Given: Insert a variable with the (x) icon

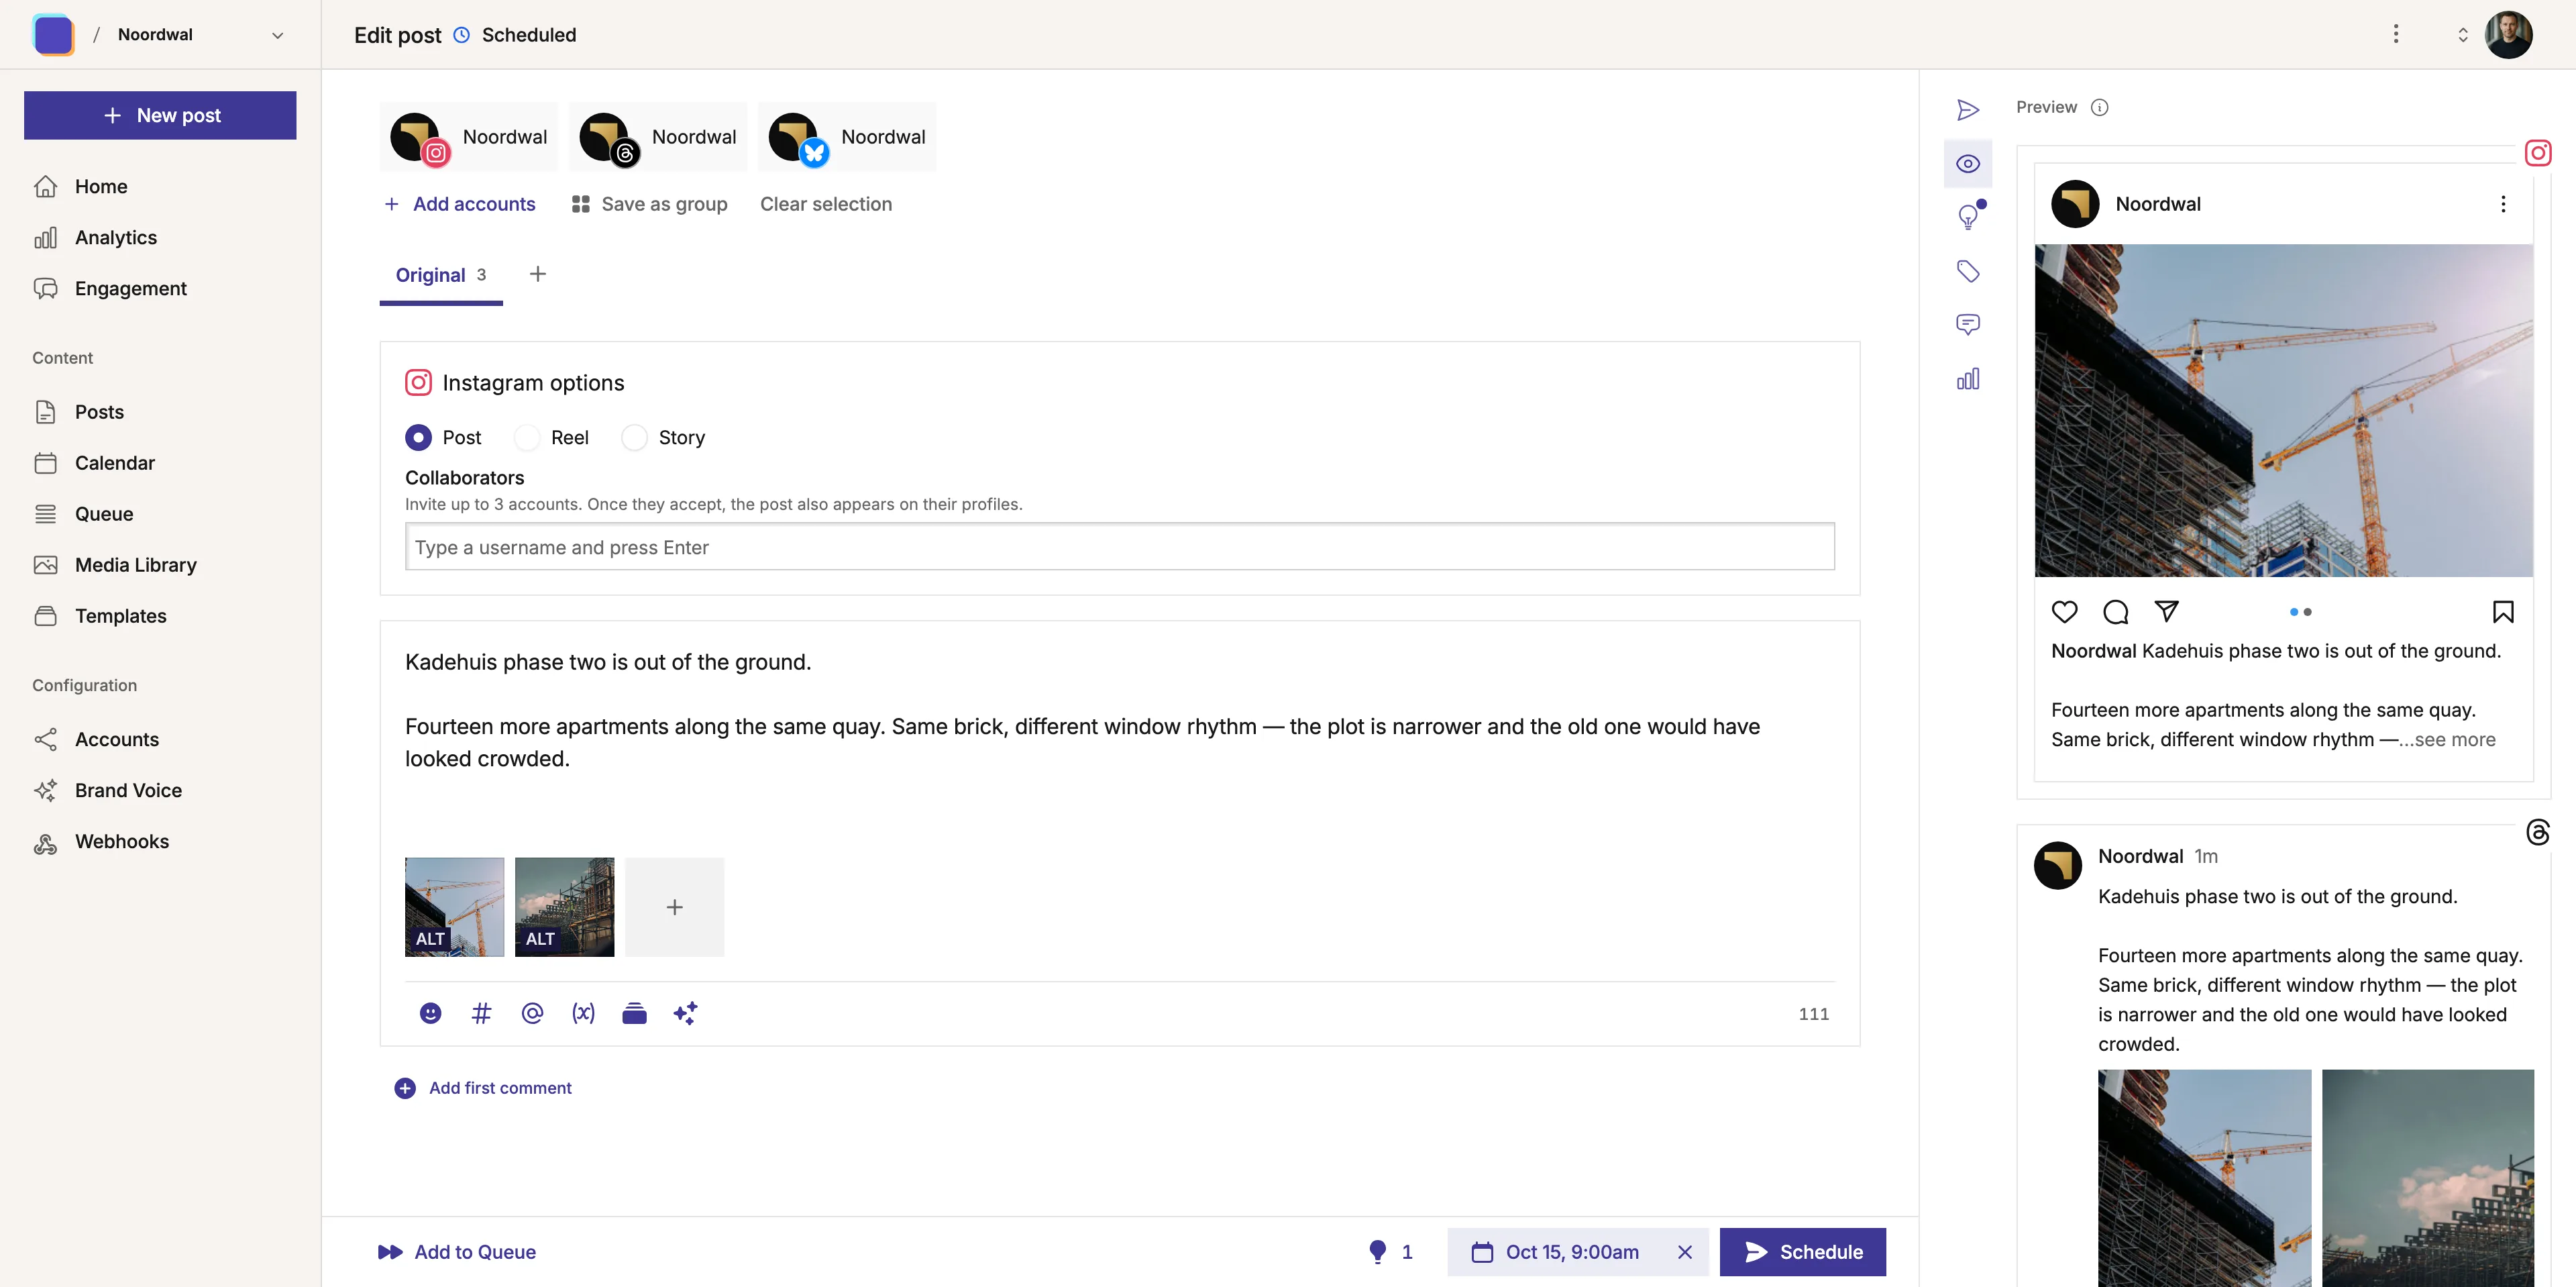Looking at the screenshot, I should pos(583,1013).
